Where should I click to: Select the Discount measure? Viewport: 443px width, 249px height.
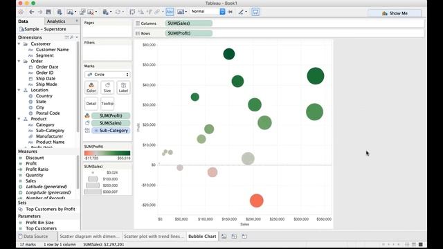(x=35, y=158)
